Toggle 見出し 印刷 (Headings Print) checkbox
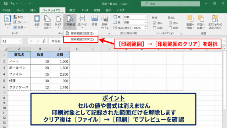Screen dimensions: 227x128 [170, 28]
